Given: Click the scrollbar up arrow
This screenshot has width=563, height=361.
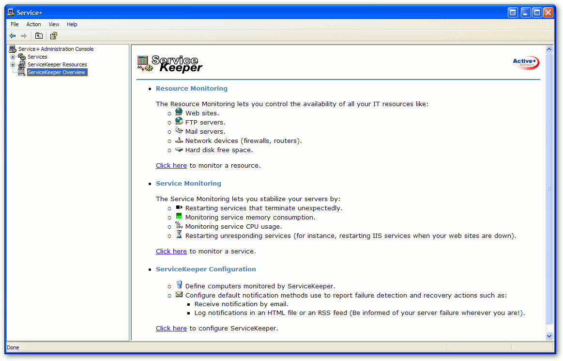Looking at the screenshot, I should [549, 49].
